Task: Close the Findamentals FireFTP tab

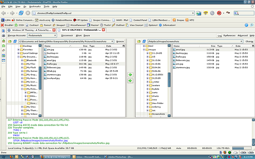Action: [103, 30]
